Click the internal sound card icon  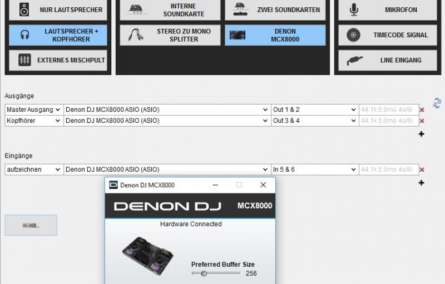(x=137, y=9)
